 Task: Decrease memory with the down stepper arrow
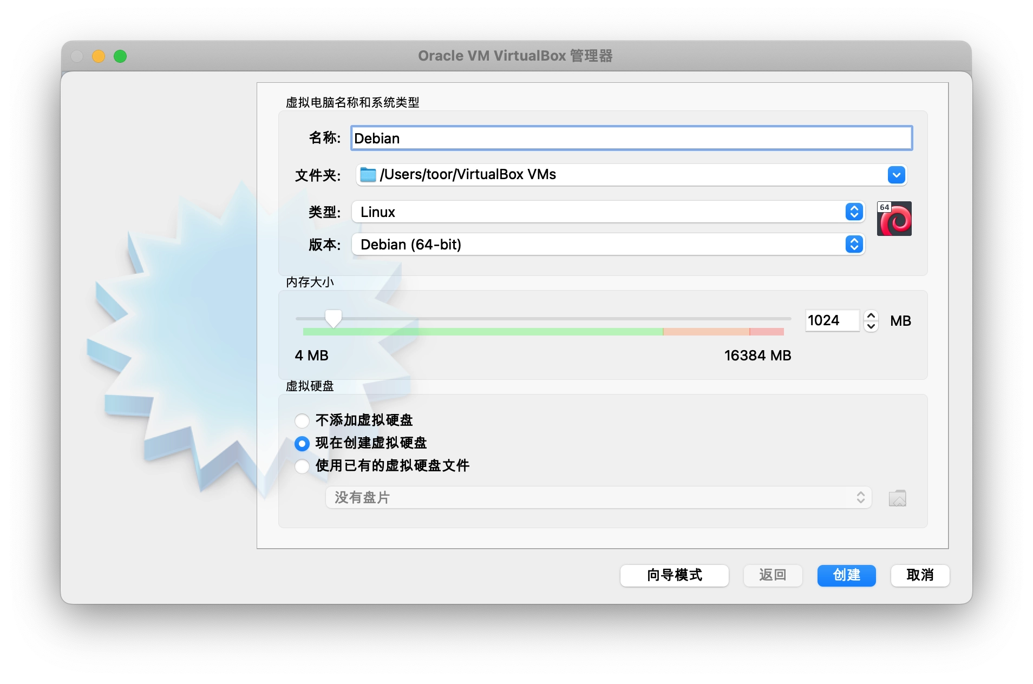871,326
